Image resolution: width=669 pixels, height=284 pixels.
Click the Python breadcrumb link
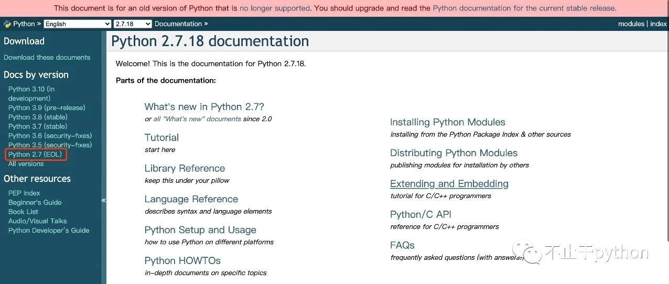coord(24,24)
